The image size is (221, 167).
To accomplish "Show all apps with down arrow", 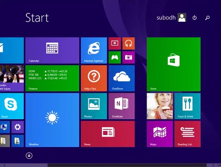I will click(x=29, y=155).
